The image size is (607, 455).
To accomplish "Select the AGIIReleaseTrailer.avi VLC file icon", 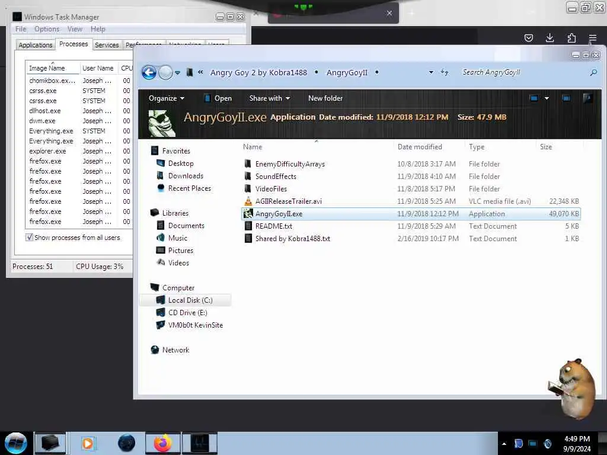I will (x=248, y=201).
